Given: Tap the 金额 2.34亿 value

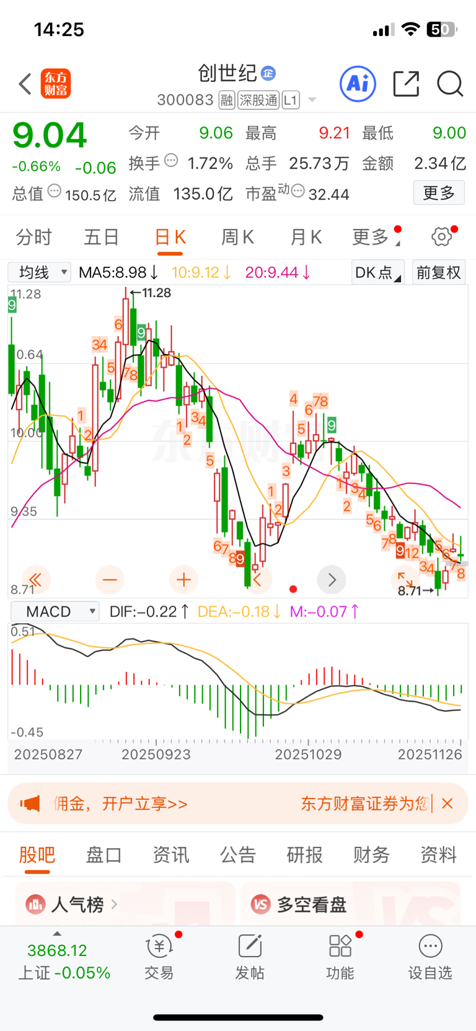Looking at the screenshot, I should [440, 163].
